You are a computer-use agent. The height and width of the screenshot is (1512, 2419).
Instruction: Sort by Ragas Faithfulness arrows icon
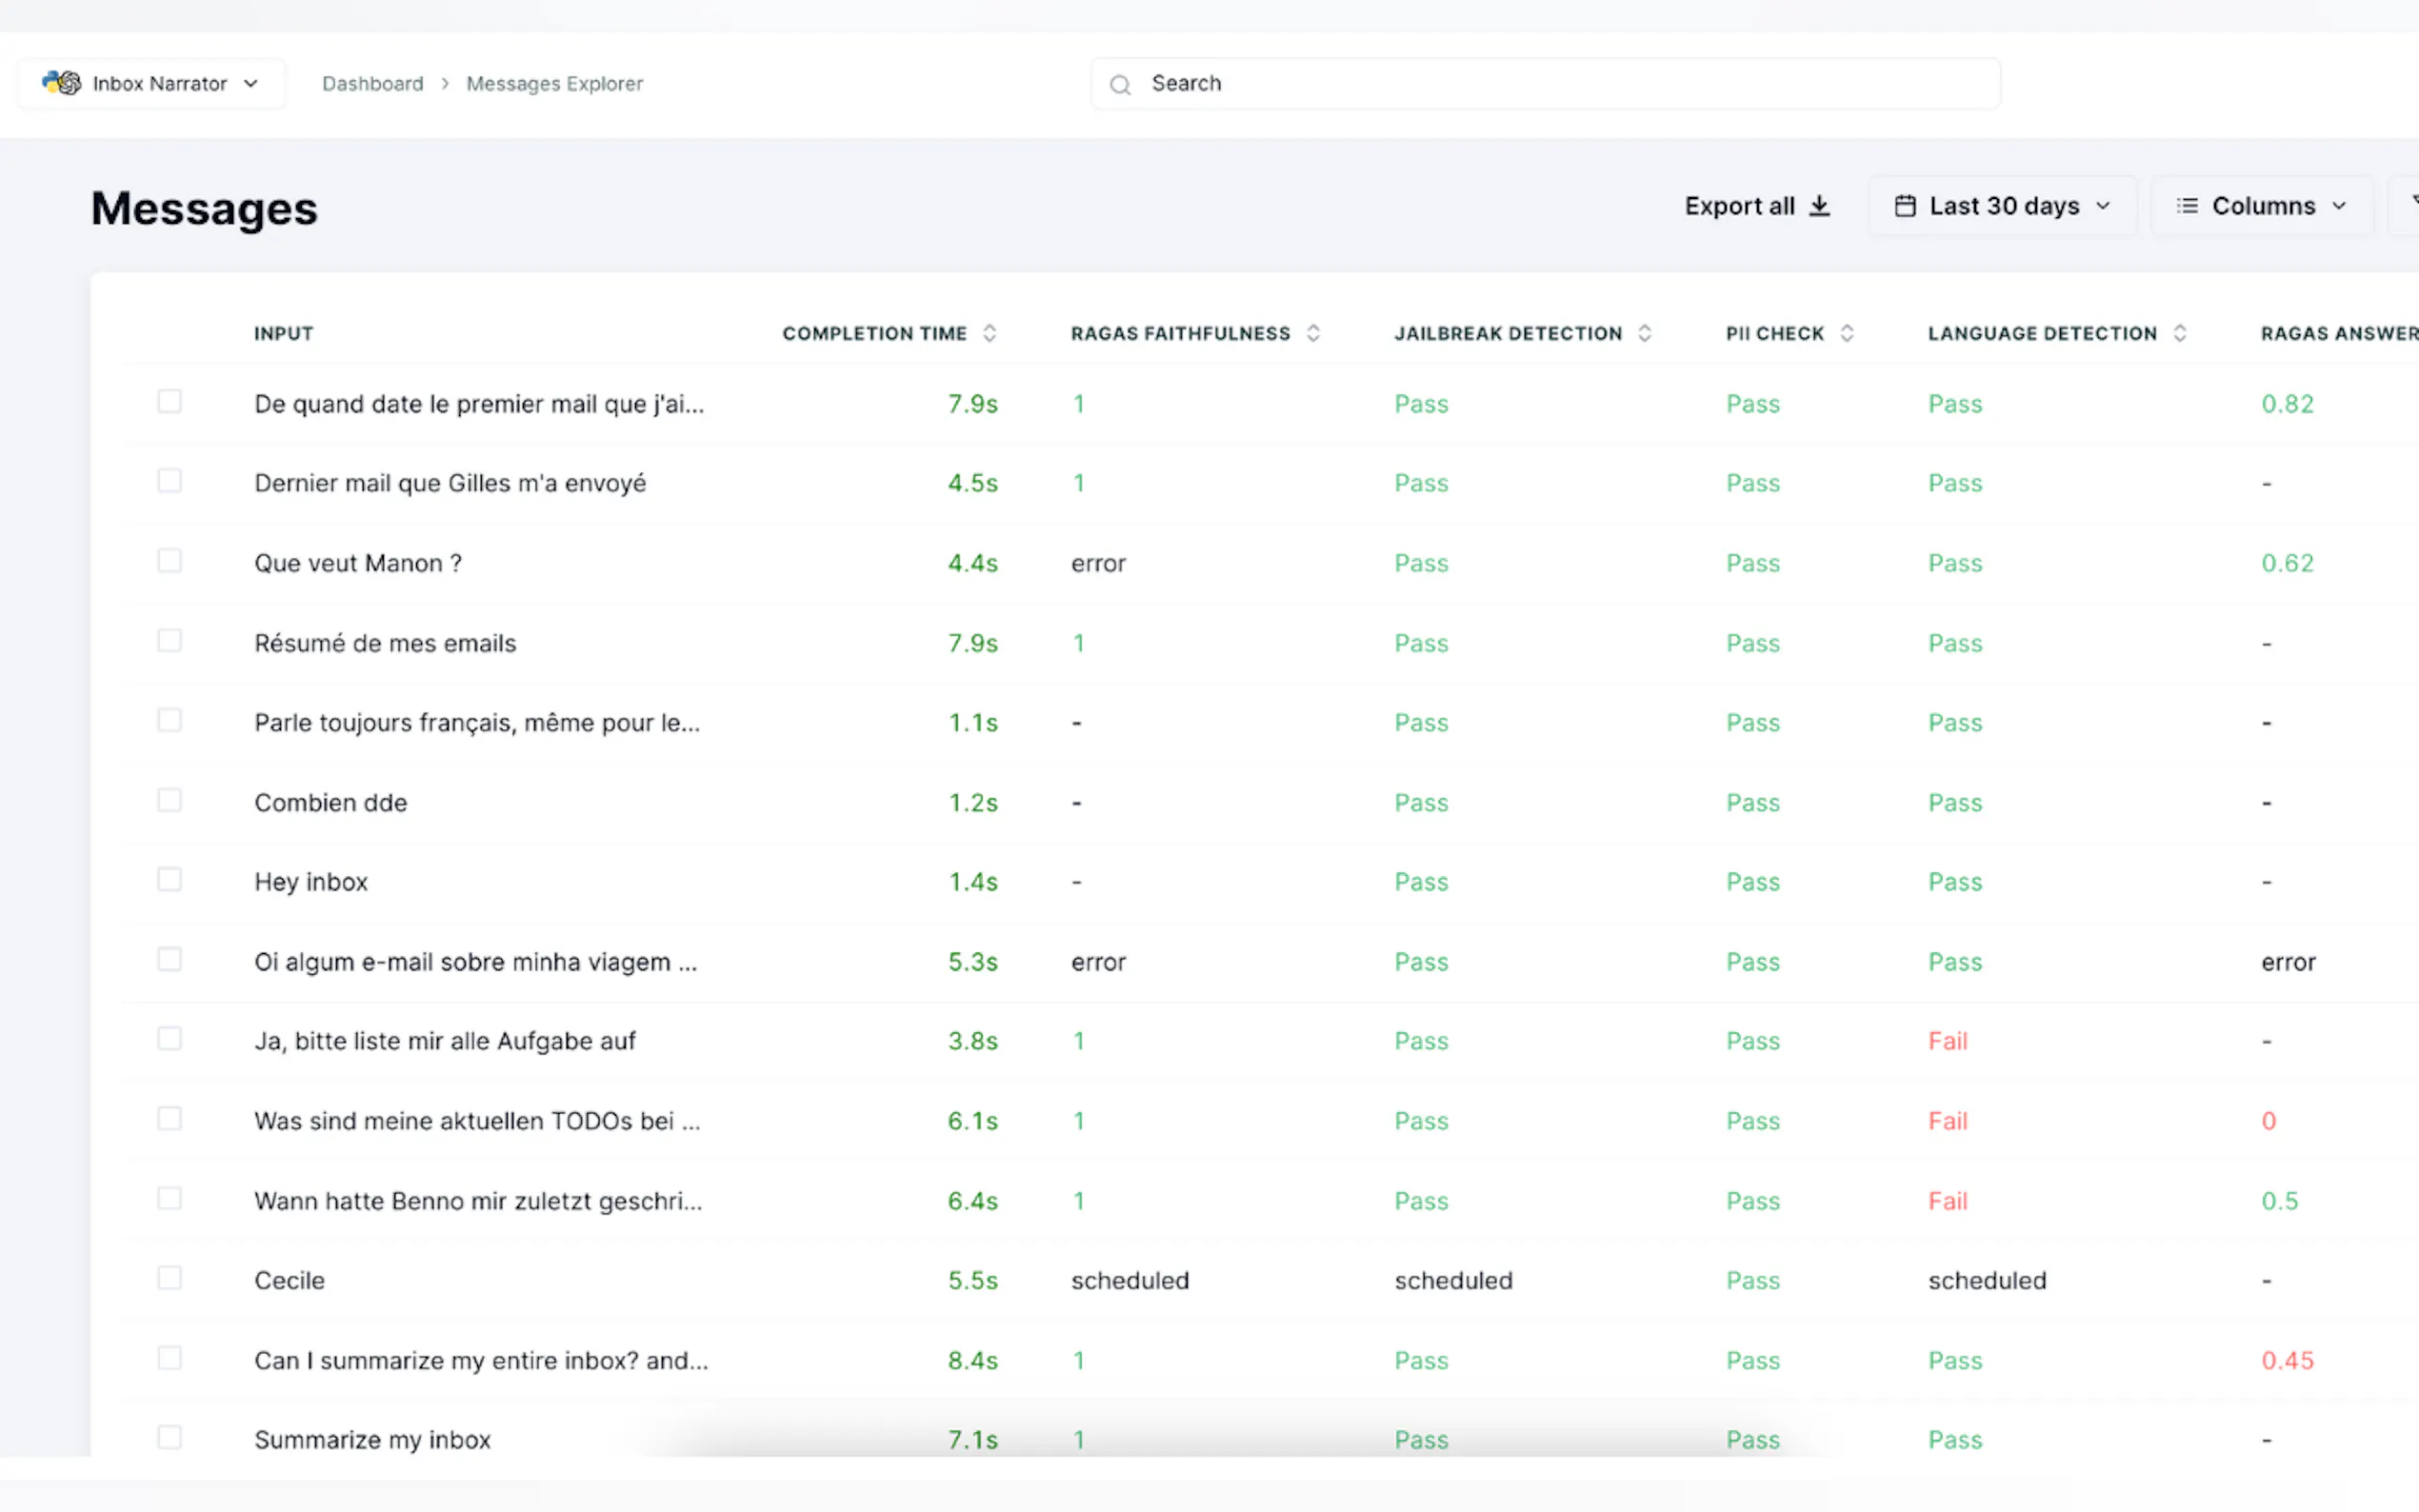click(1313, 333)
